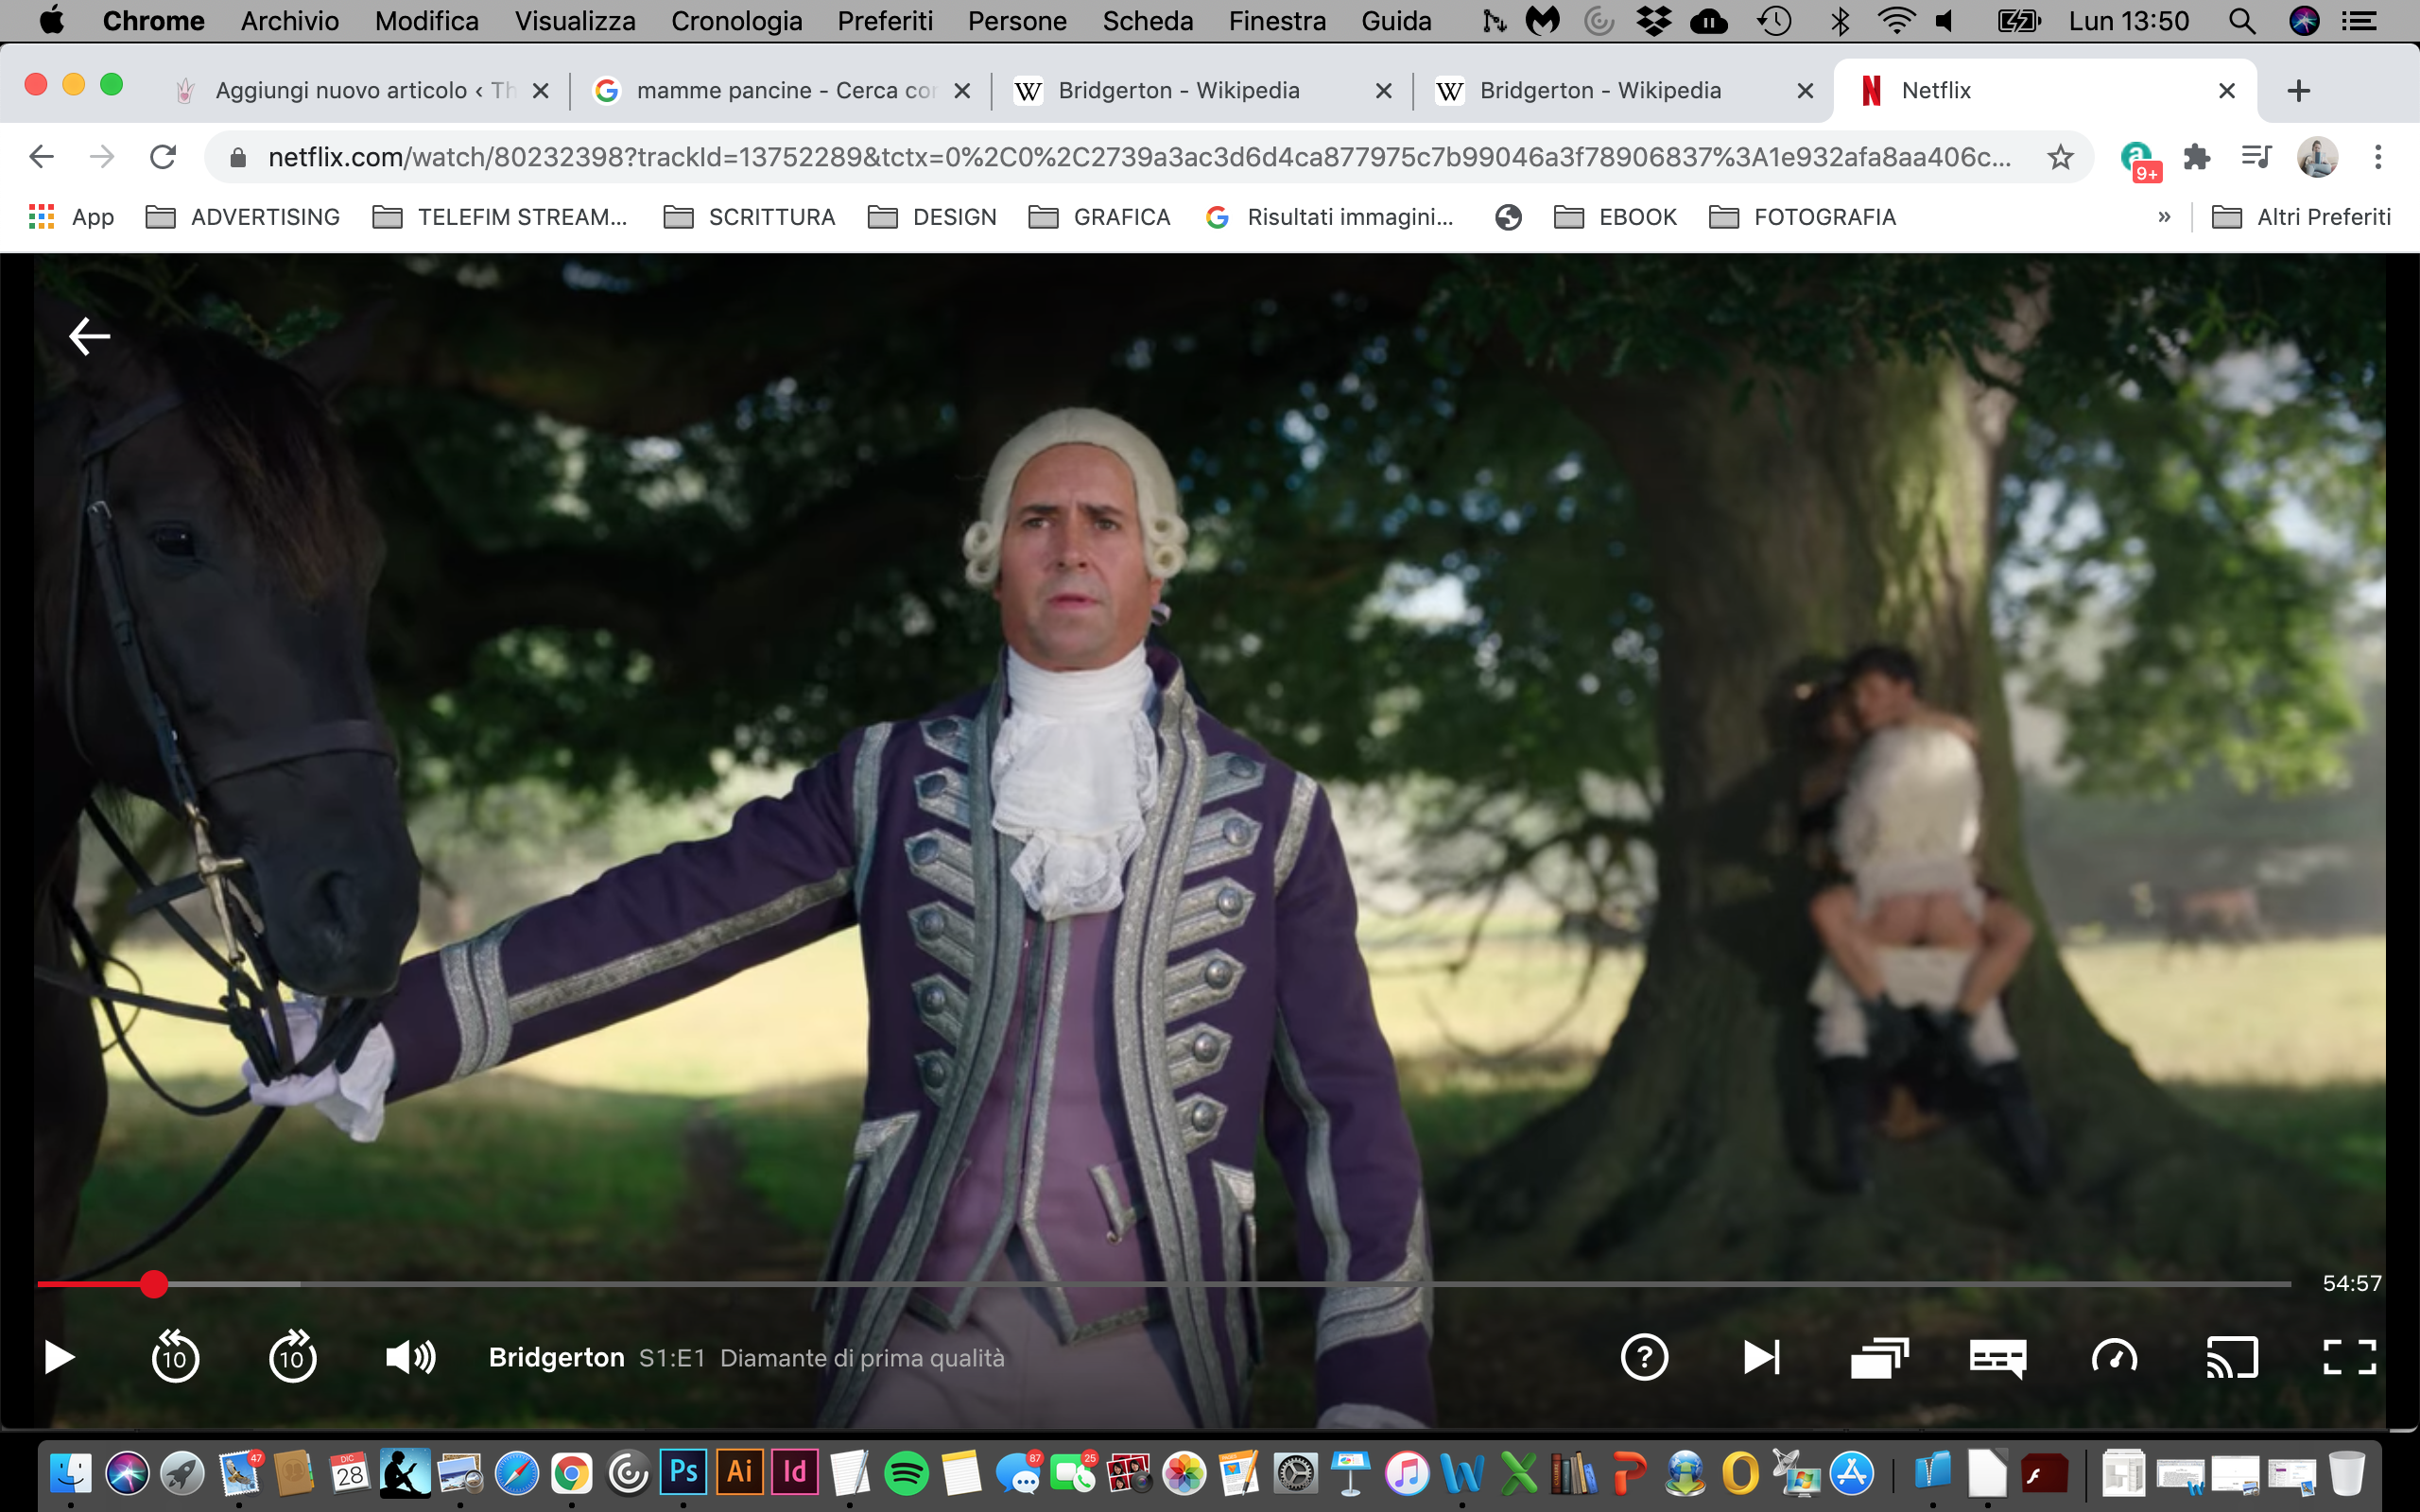Click the back arrow on the Netflix player

pos(89,336)
